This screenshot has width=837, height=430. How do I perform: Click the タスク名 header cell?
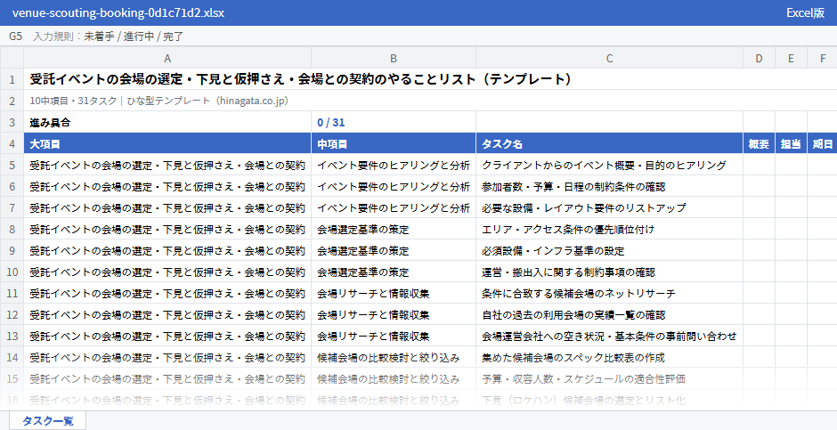[610, 143]
